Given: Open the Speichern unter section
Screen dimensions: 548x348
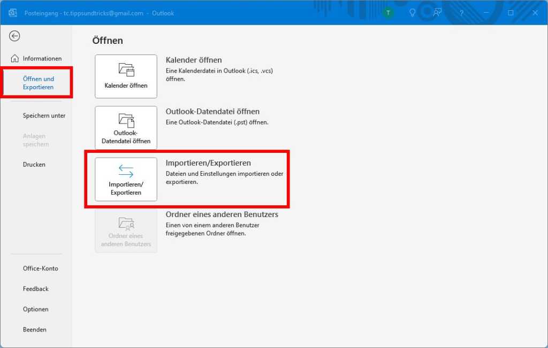Looking at the screenshot, I should tap(43, 115).
